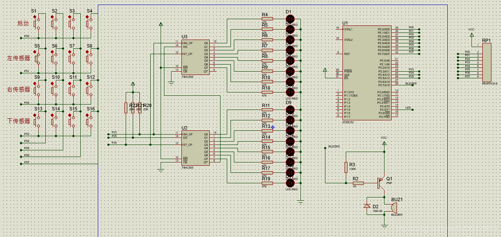Select the VCC power terminal above RP1
The width and height of the screenshot is (501, 237).
[x=471, y=35]
